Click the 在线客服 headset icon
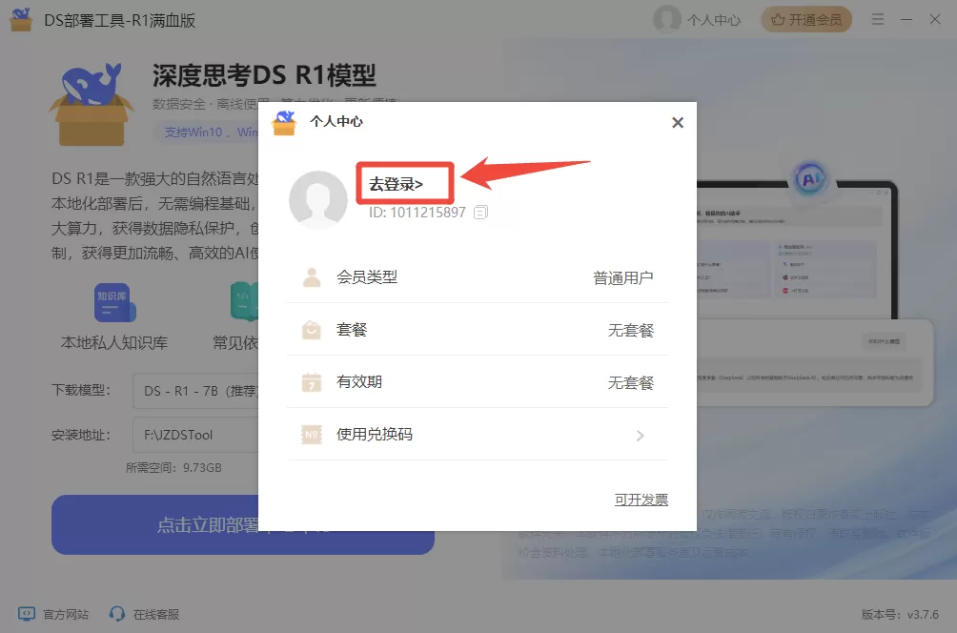 click(x=117, y=614)
